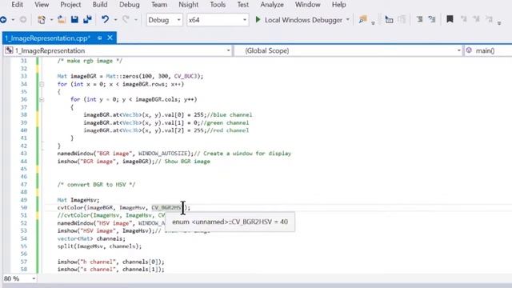Screen dimensions: 512x288
Task: Click the "/* convert BGR to HSV */" comment
Action: click(x=96, y=185)
